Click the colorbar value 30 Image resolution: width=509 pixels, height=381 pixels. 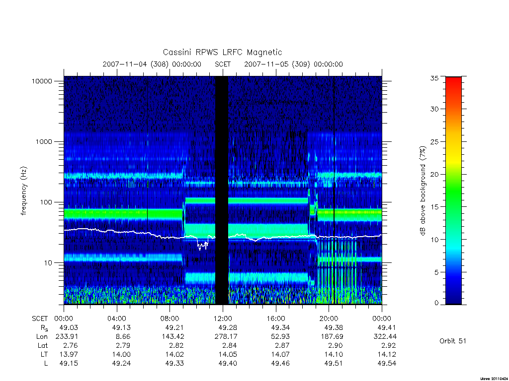434,109
